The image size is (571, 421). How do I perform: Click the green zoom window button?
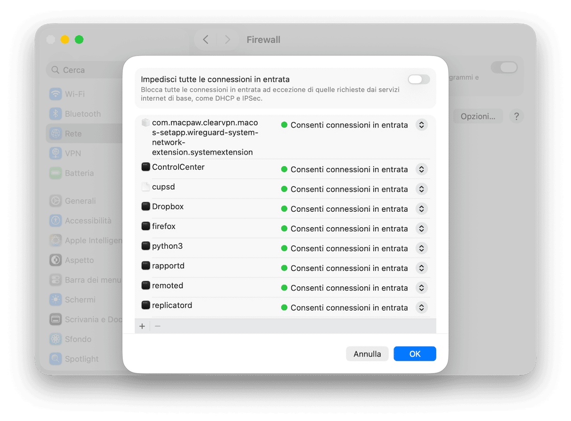click(x=79, y=39)
